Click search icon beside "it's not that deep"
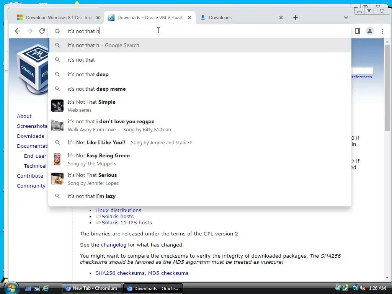392x294 pixels. point(57,74)
